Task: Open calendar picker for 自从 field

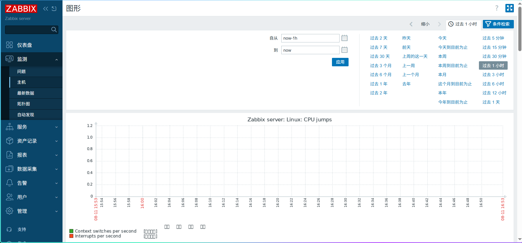Action: pyautogui.click(x=344, y=38)
